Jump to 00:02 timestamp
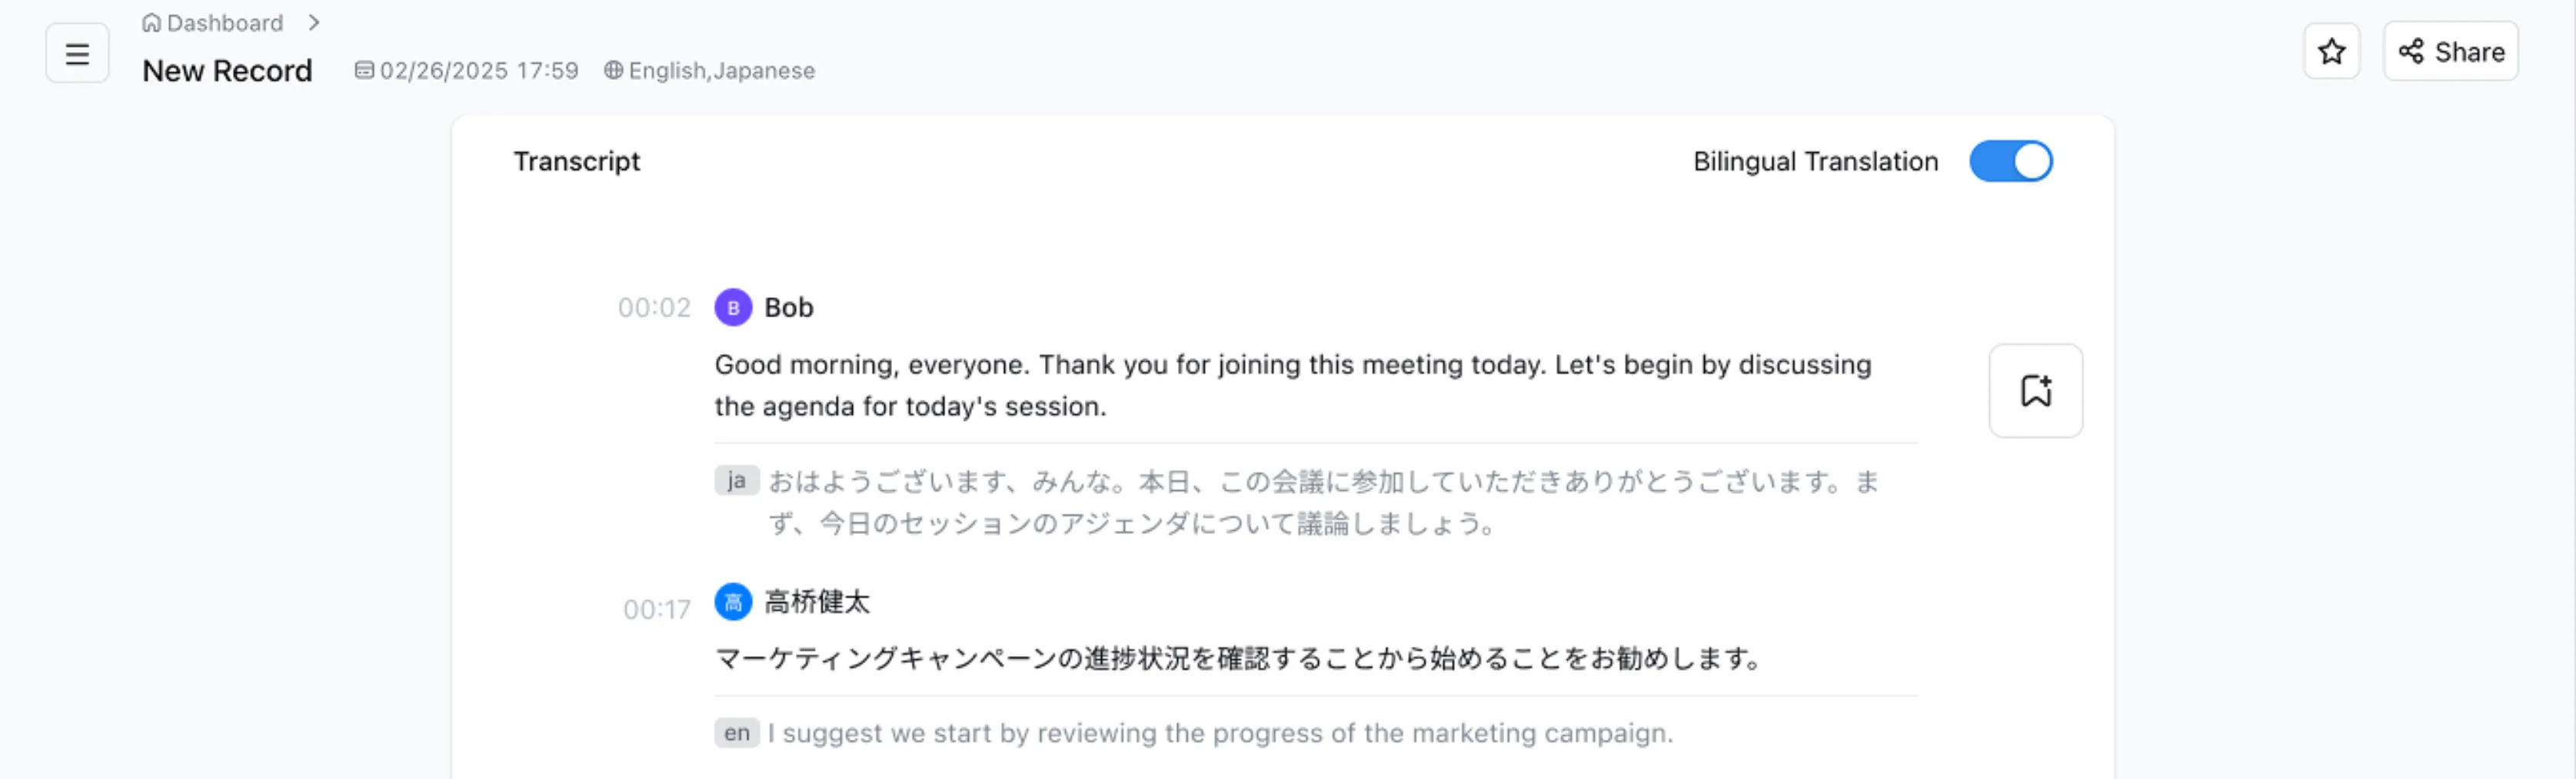 pyautogui.click(x=654, y=307)
